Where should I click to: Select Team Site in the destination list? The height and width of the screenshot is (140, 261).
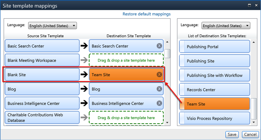point(215,104)
